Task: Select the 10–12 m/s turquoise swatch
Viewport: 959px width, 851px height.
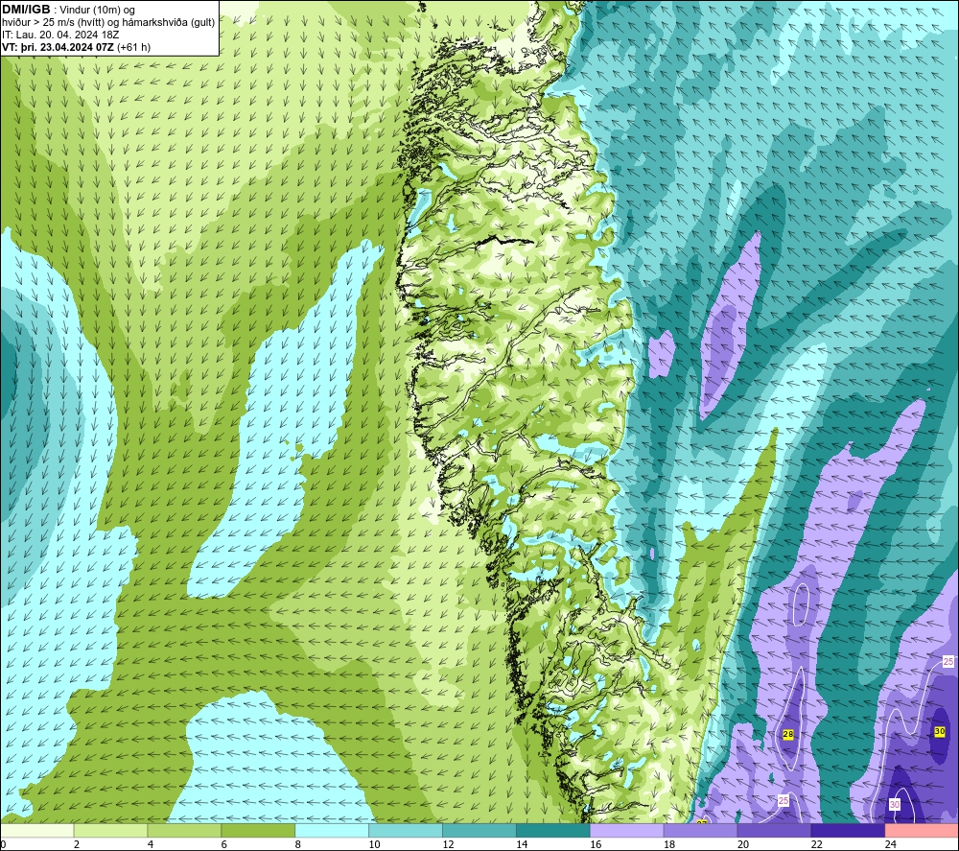Action: pyautogui.click(x=406, y=830)
